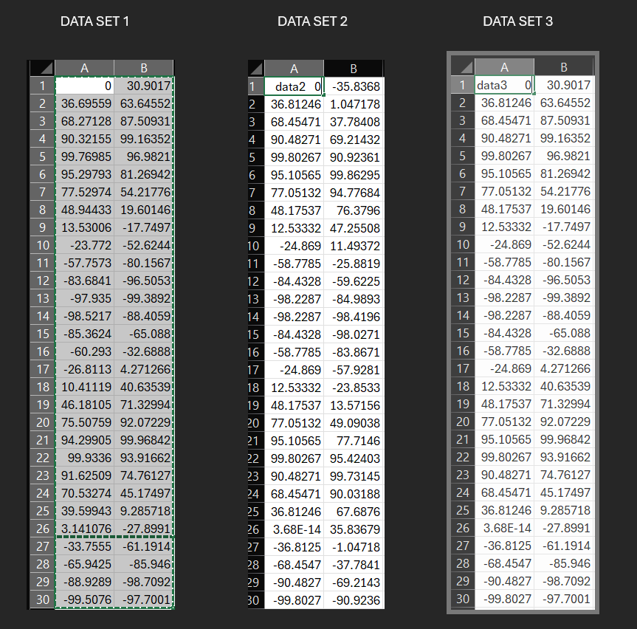Select column B header in Data Set 2
The width and height of the screenshot is (637, 629).
coord(354,68)
